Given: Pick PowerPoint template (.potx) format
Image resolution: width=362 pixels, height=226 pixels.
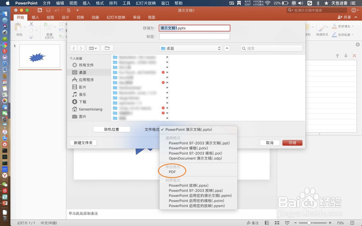Looking at the screenshot, I should 188,148.
